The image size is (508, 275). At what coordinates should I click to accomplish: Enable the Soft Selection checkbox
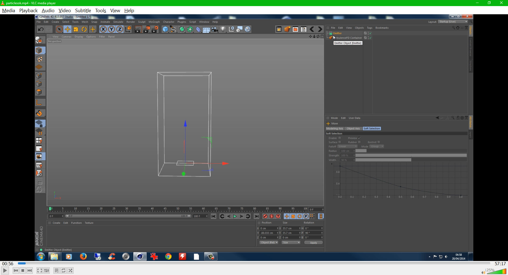(x=340, y=138)
